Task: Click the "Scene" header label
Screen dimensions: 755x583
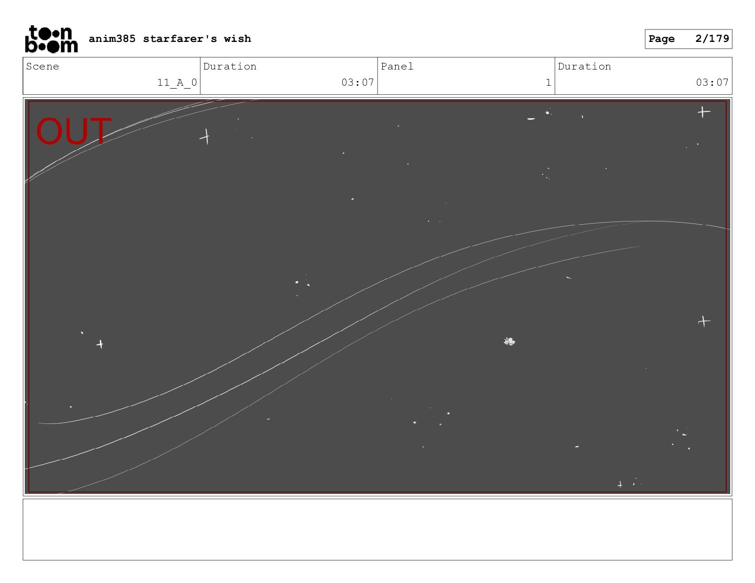Action: coord(42,66)
